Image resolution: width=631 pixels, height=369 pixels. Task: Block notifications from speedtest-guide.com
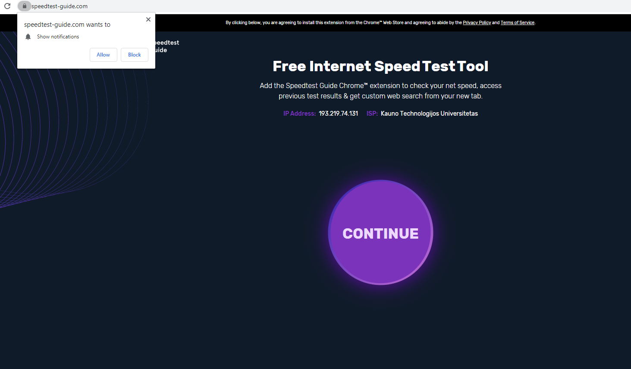[135, 55]
